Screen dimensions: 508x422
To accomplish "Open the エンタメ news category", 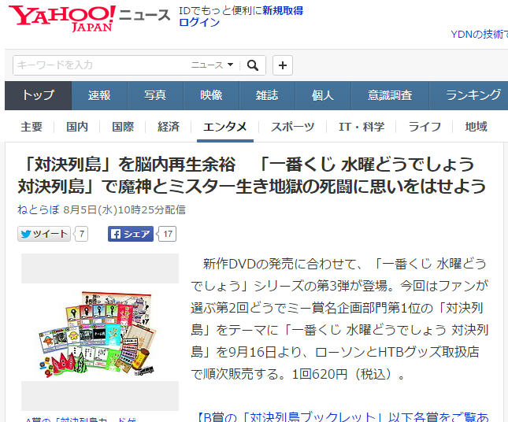I will click(x=224, y=127).
